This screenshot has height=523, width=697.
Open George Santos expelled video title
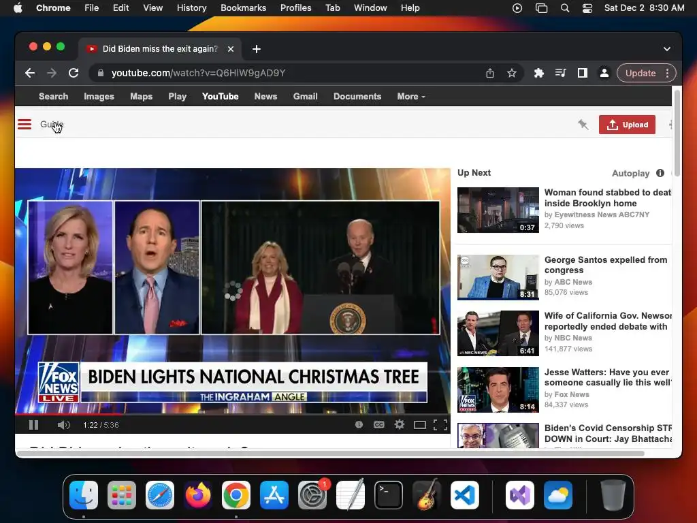coord(605,265)
